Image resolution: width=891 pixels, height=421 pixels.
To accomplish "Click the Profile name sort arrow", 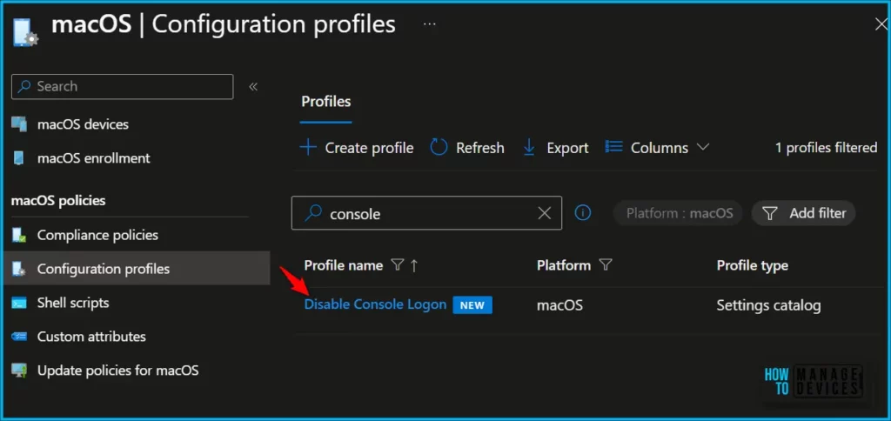I will [x=414, y=265].
